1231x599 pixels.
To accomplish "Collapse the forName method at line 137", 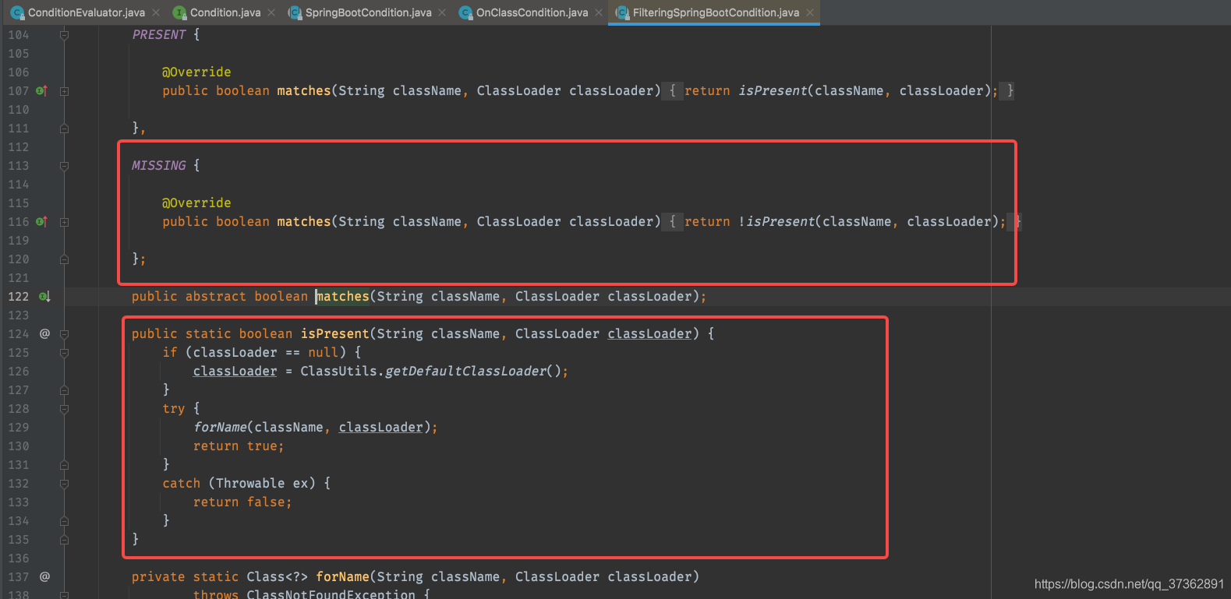I will pos(65,594).
